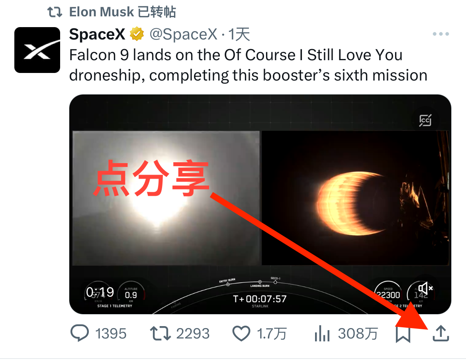Unmute the video with the speaker icon
The image size is (466, 360).
tap(425, 288)
